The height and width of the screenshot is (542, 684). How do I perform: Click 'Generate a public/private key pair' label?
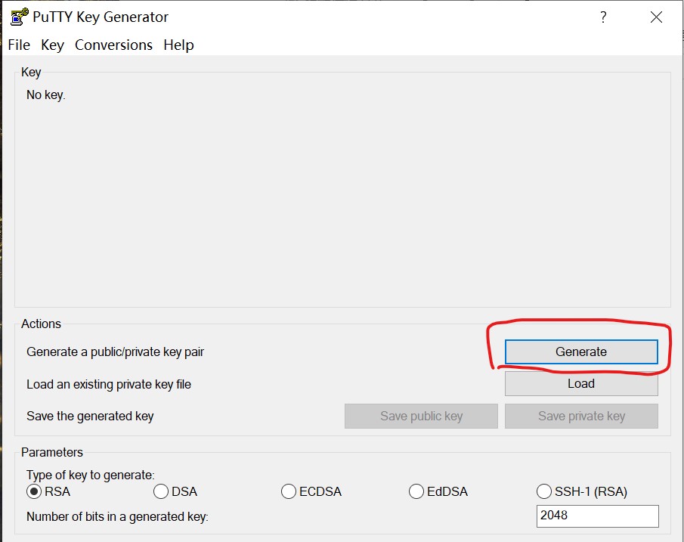point(115,352)
